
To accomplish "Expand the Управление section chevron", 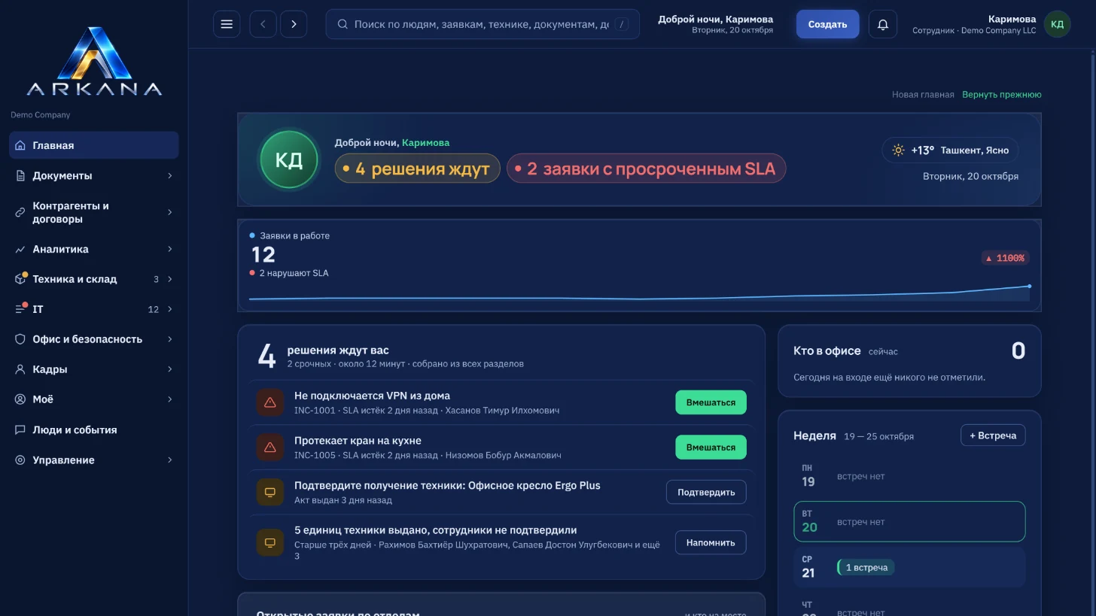I will (x=169, y=460).
